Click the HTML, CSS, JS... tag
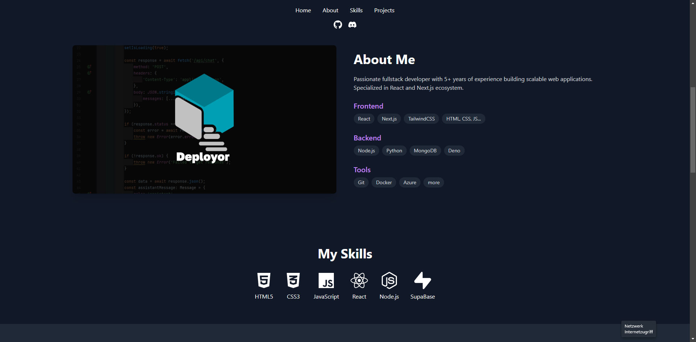696x342 pixels. (464, 119)
